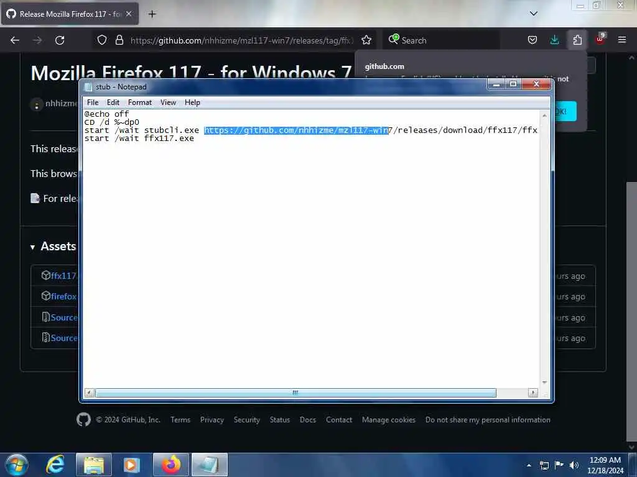The width and height of the screenshot is (637, 477).
Task: Click the search engine magnifier icon
Action: pyautogui.click(x=393, y=39)
